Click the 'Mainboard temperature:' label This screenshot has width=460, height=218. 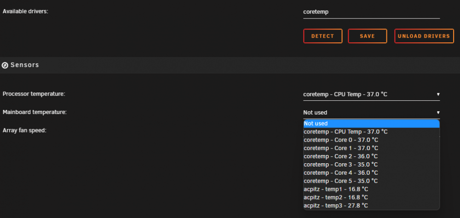[x=34, y=112]
